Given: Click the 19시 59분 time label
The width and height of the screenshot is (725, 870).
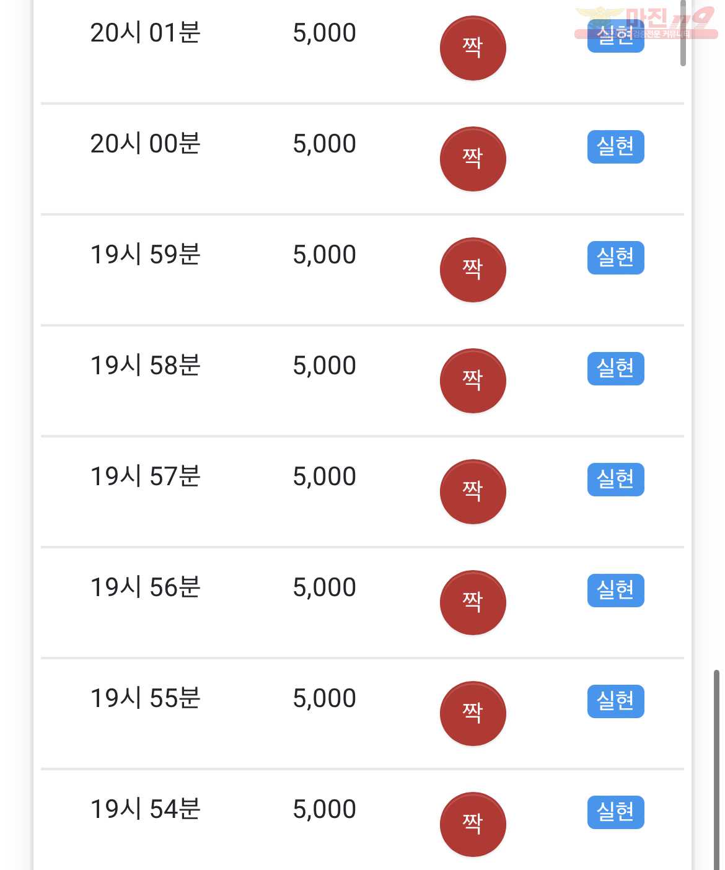Looking at the screenshot, I should tap(146, 255).
